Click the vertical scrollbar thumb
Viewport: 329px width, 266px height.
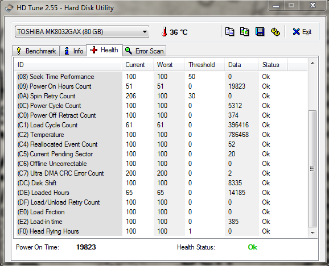coord(312,169)
